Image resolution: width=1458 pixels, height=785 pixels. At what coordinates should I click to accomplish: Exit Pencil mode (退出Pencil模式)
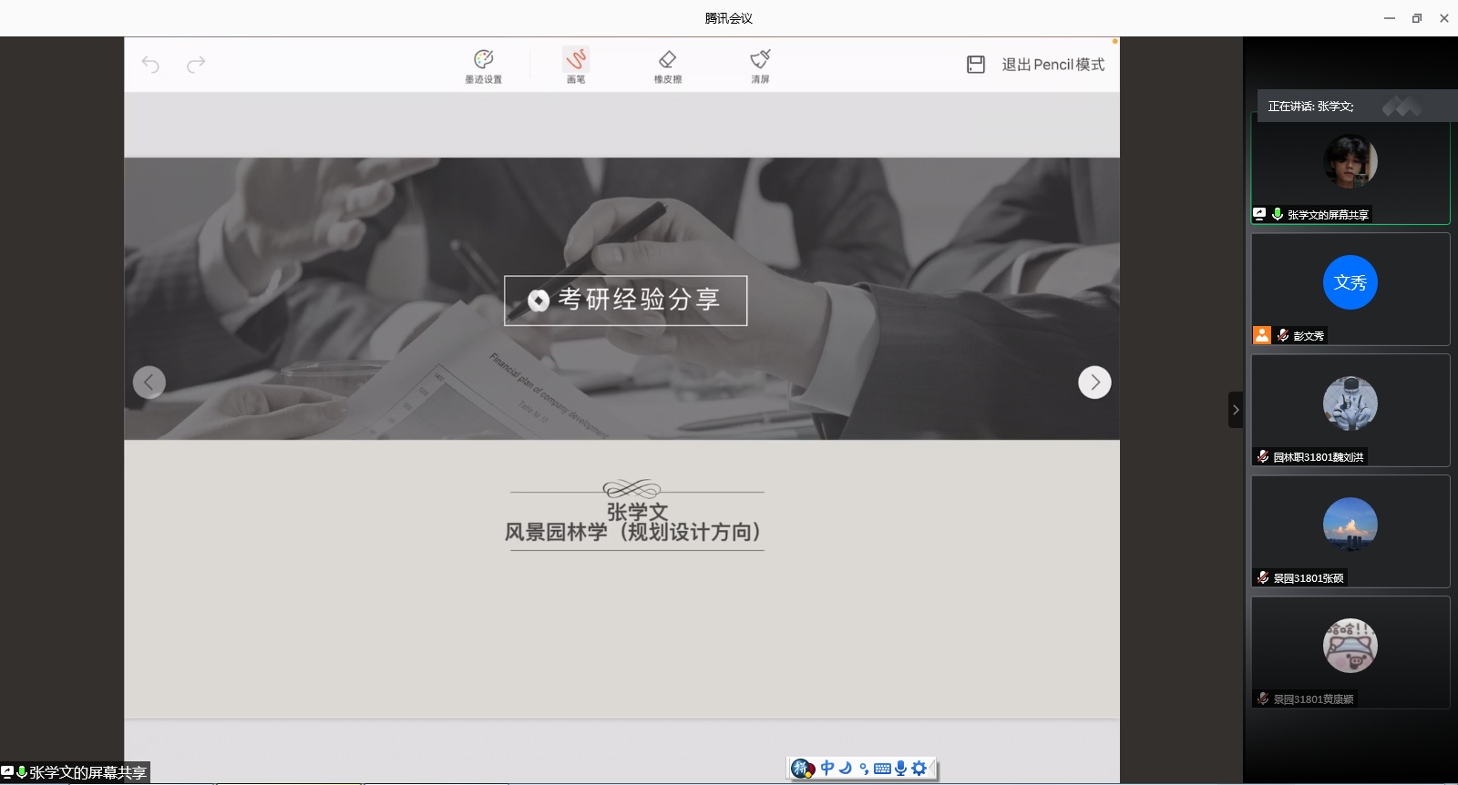pyautogui.click(x=1052, y=65)
